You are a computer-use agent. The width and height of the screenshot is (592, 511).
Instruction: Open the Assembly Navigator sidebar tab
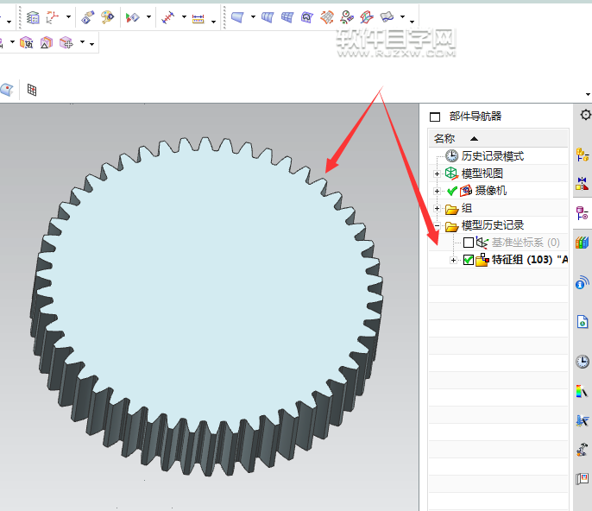point(583,155)
